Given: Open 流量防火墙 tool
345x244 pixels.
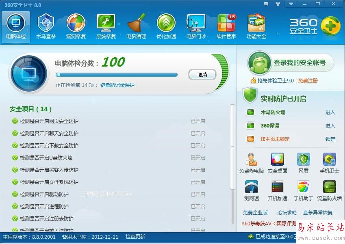Looking at the screenshot, I should (x=330, y=190).
